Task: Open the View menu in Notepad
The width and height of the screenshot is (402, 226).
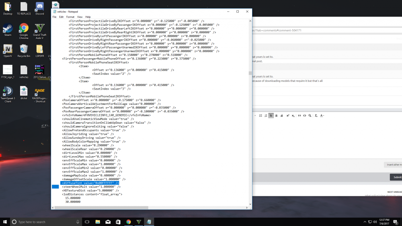Action: click(x=80, y=17)
